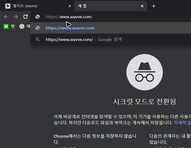The image size is (191, 148).
Task: Click magnifier icon of Google search suggestion
Action: point(38,39)
